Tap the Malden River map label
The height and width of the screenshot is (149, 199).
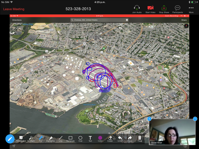tap(28, 24)
